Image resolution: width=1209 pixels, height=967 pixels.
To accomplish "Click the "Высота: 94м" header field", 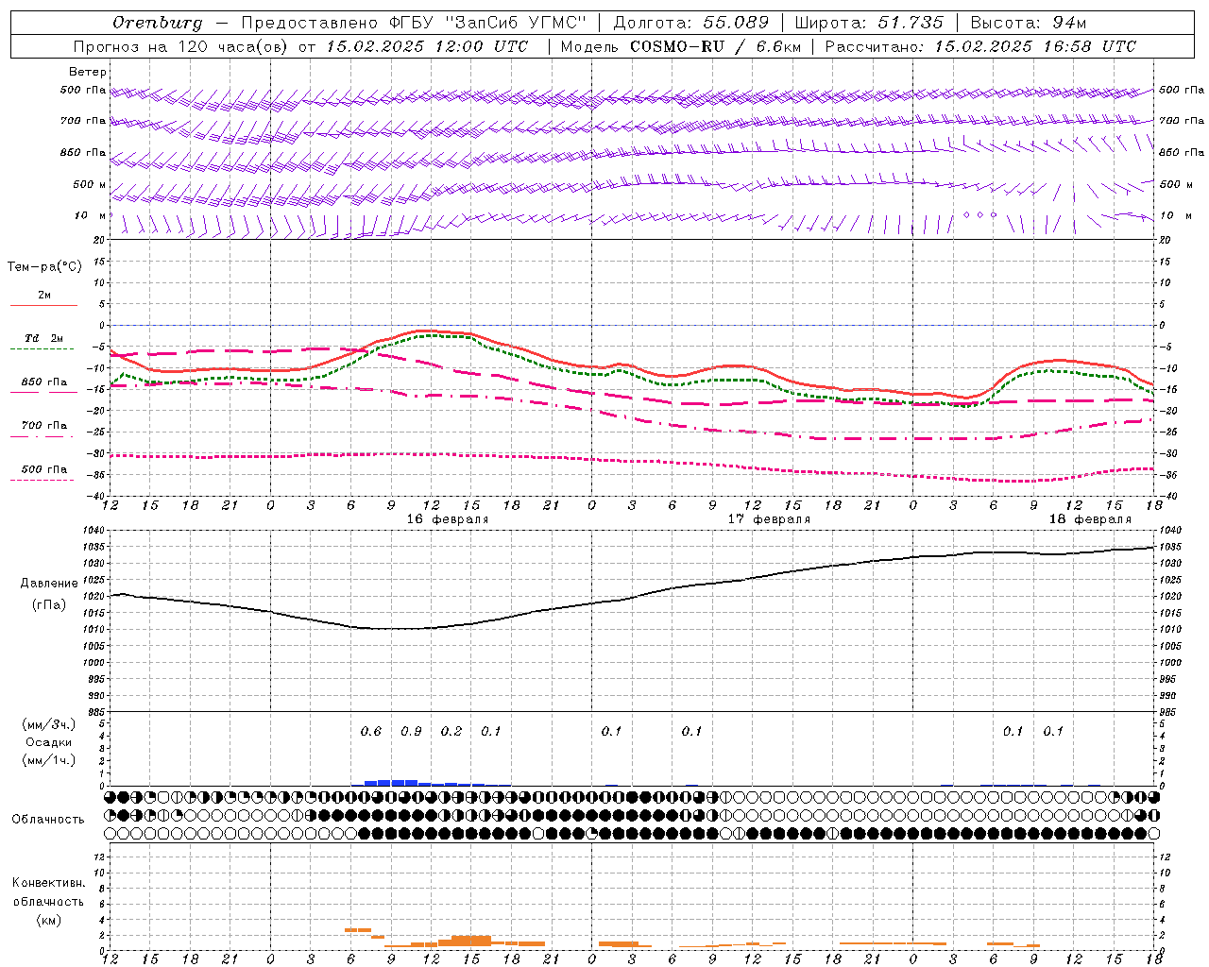I will (1029, 23).
